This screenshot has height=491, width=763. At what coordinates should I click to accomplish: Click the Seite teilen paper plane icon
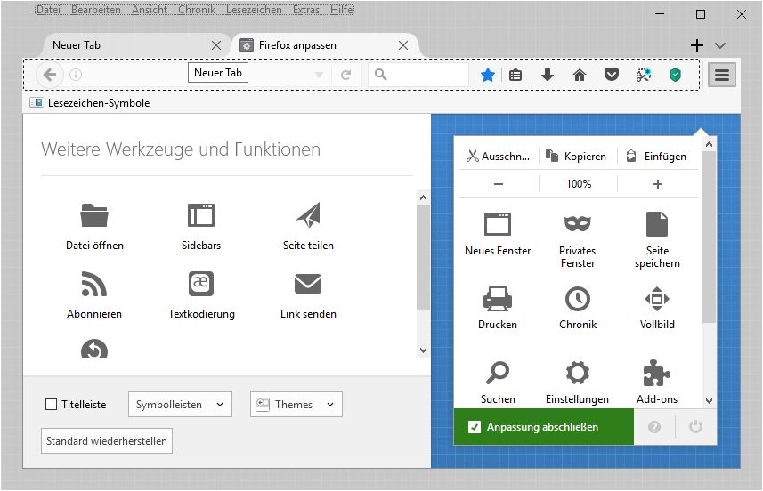point(309,215)
